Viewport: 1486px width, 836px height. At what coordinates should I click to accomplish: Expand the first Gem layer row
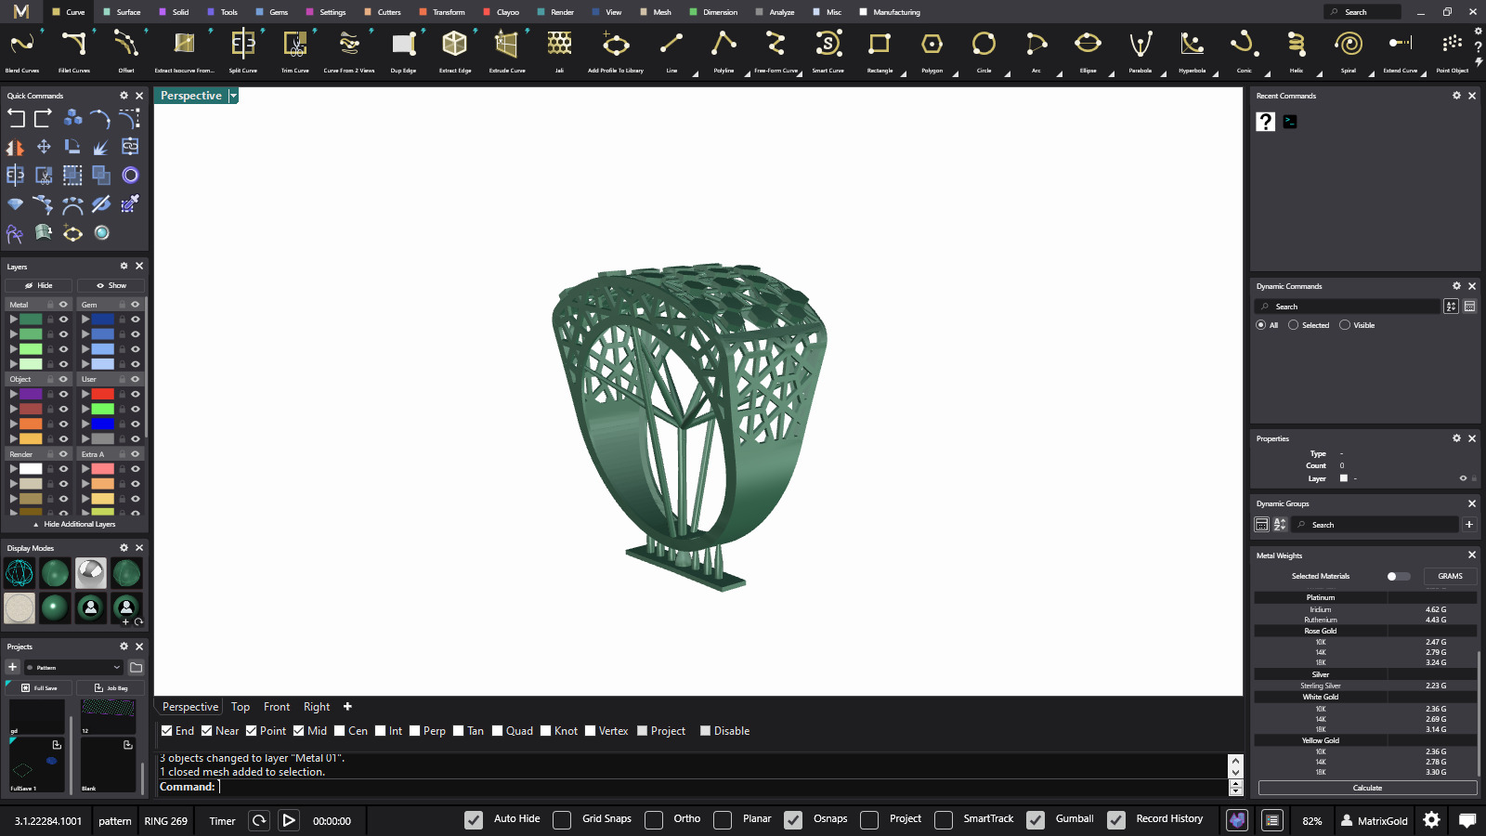point(85,320)
